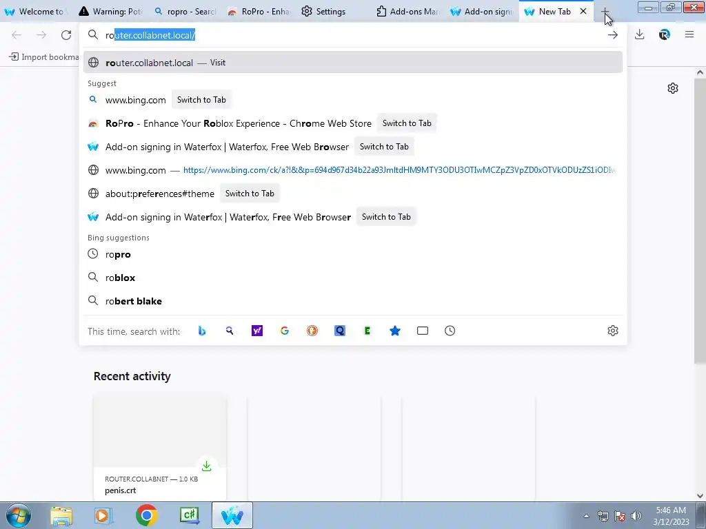Open the www.bing.com/ck long URL suggestion

point(353,170)
